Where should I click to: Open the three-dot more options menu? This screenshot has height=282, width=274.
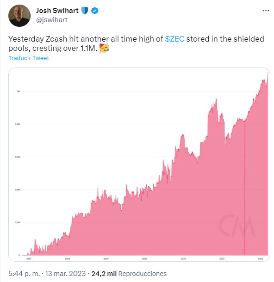point(266,11)
